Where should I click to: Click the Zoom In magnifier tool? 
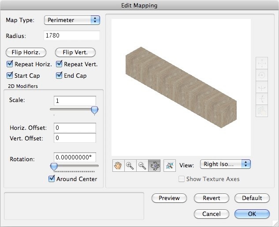(130, 165)
